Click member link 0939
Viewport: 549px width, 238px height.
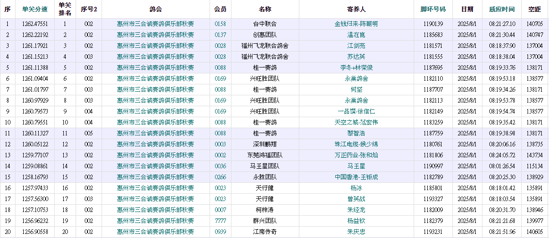[220, 232]
